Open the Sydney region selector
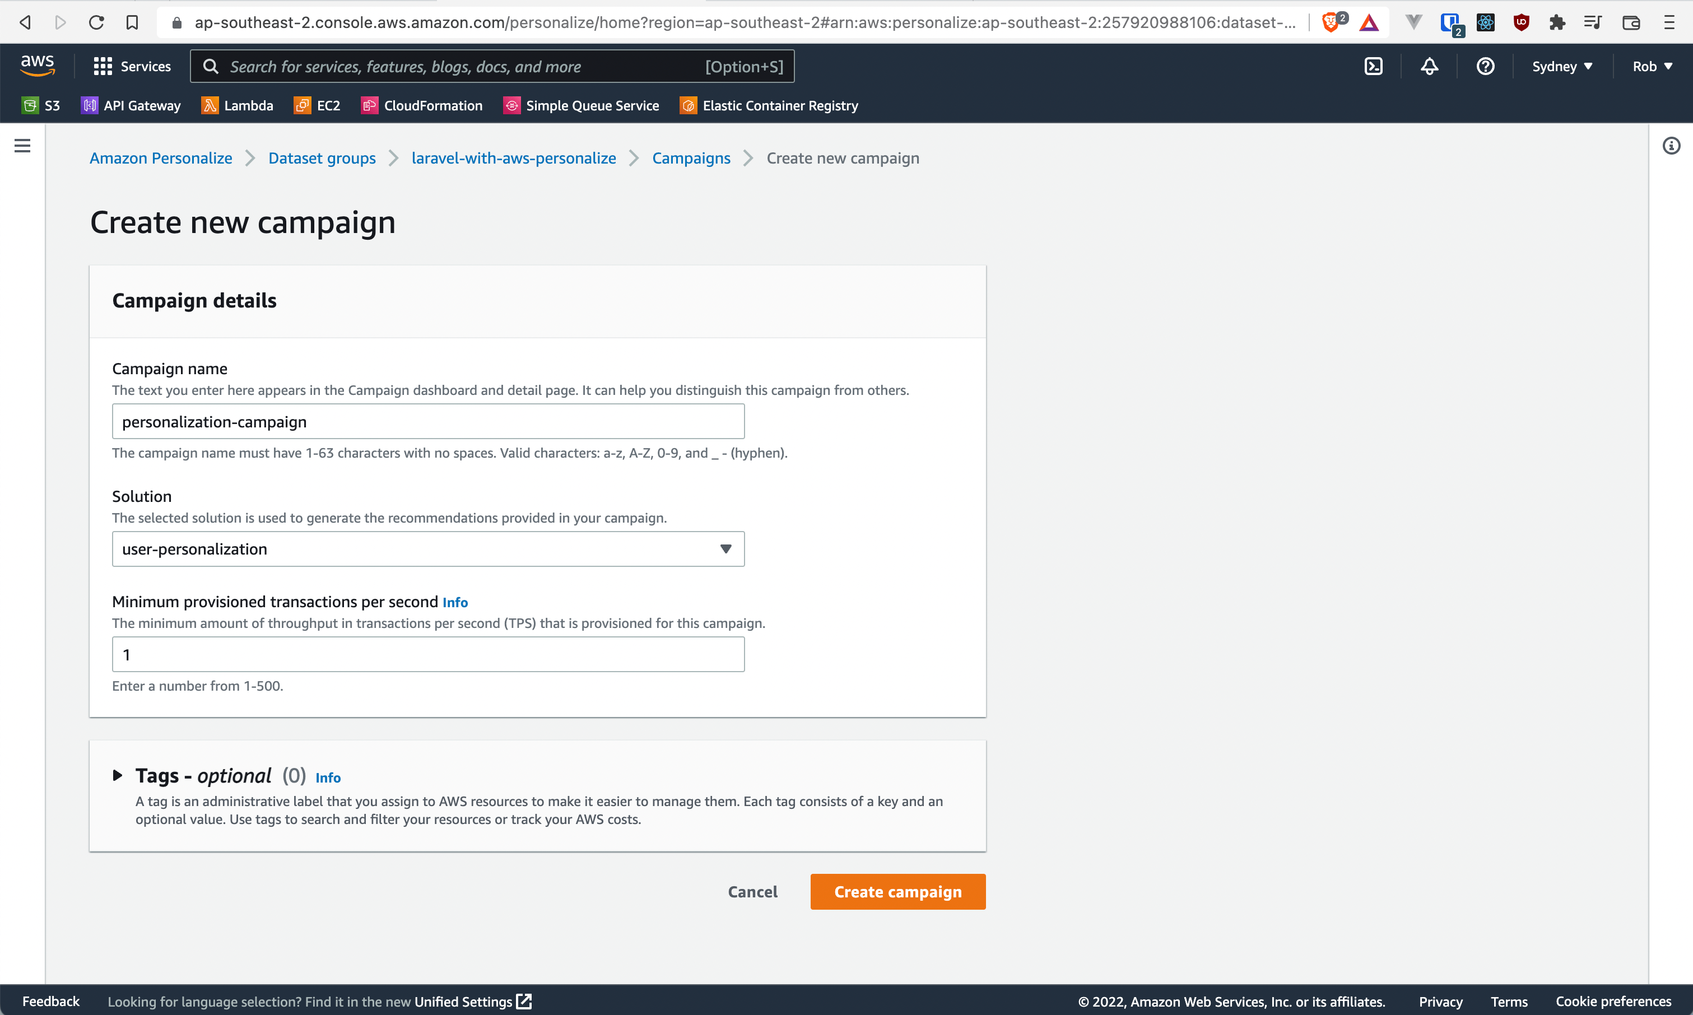Image resolution: width=1693 pixels, height=1015 pixels. click(x=1562, y=66)
